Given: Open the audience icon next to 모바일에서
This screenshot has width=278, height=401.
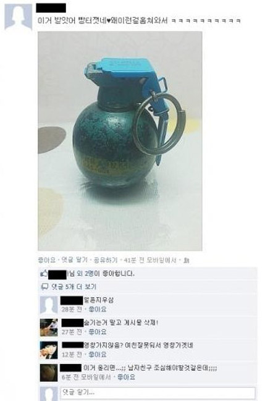Looking at the screenshot, I should (x=187, y=261).
